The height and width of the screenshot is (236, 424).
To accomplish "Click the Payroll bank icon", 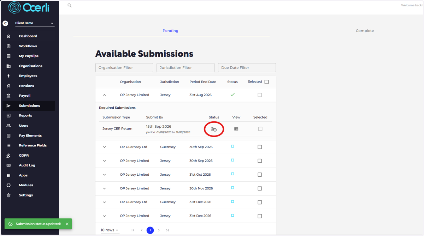I will (8, 96).
